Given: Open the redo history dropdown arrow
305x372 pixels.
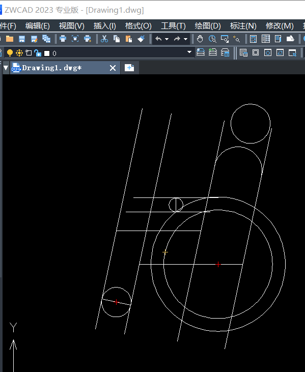Looking at the screenshot, I should [x=186, y=39].
